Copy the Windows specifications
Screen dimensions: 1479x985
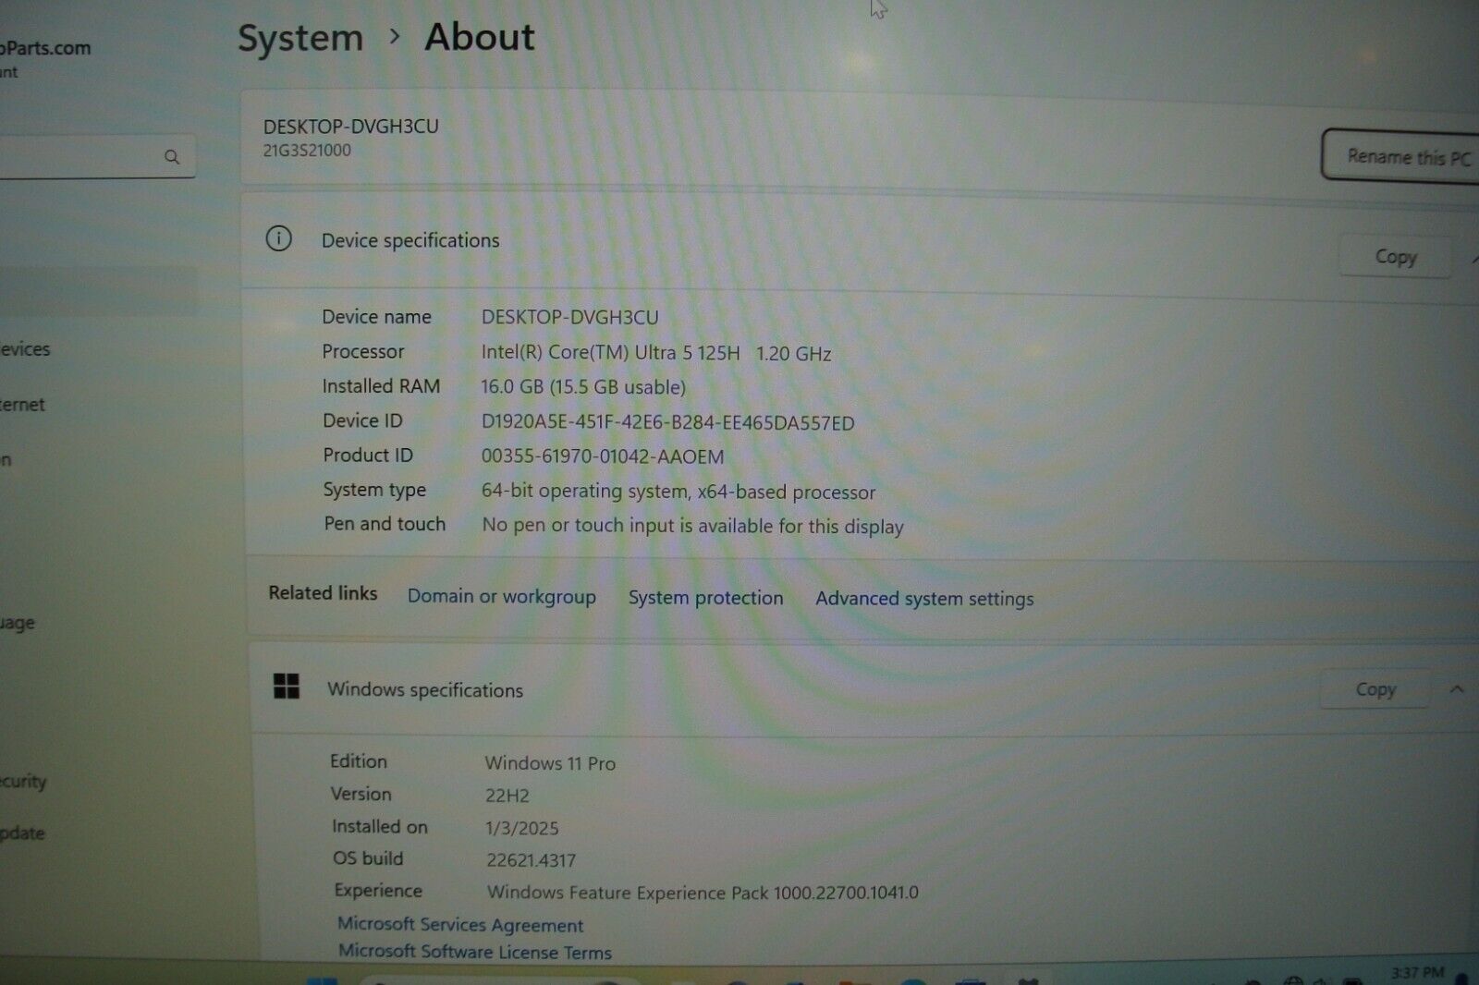click(x=1375, y=689)
